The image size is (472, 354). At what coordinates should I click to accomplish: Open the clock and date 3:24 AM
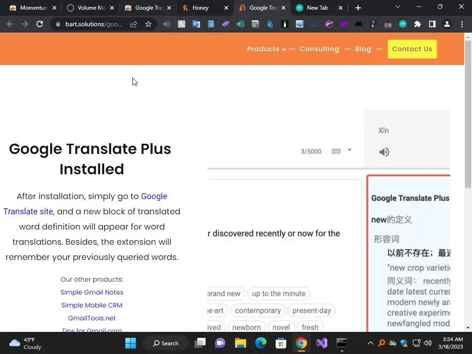click(x=451, y=343)
